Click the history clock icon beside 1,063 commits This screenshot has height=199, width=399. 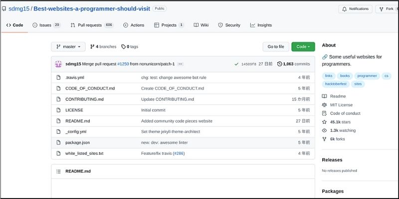pos(280,64)
